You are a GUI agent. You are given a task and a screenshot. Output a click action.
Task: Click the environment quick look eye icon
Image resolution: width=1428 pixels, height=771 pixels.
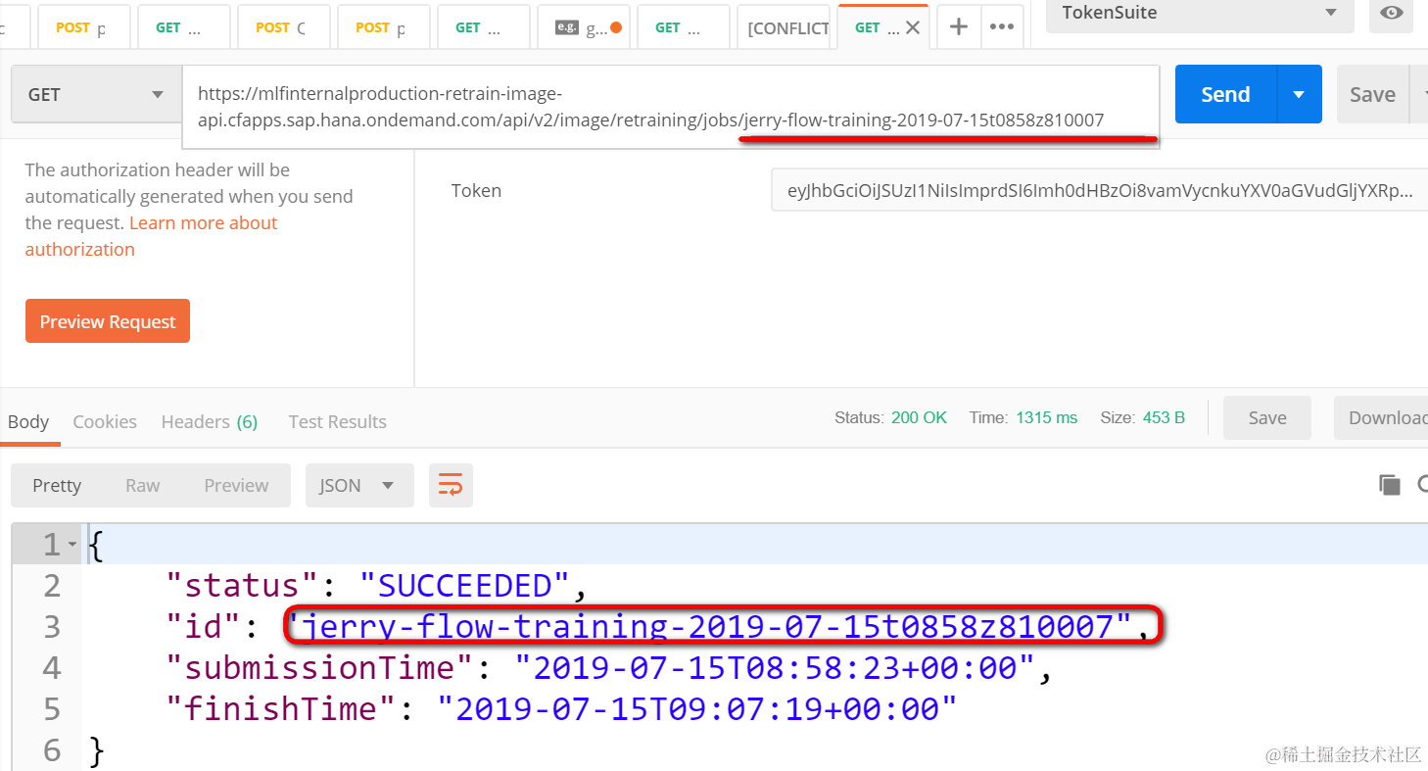1390,13
